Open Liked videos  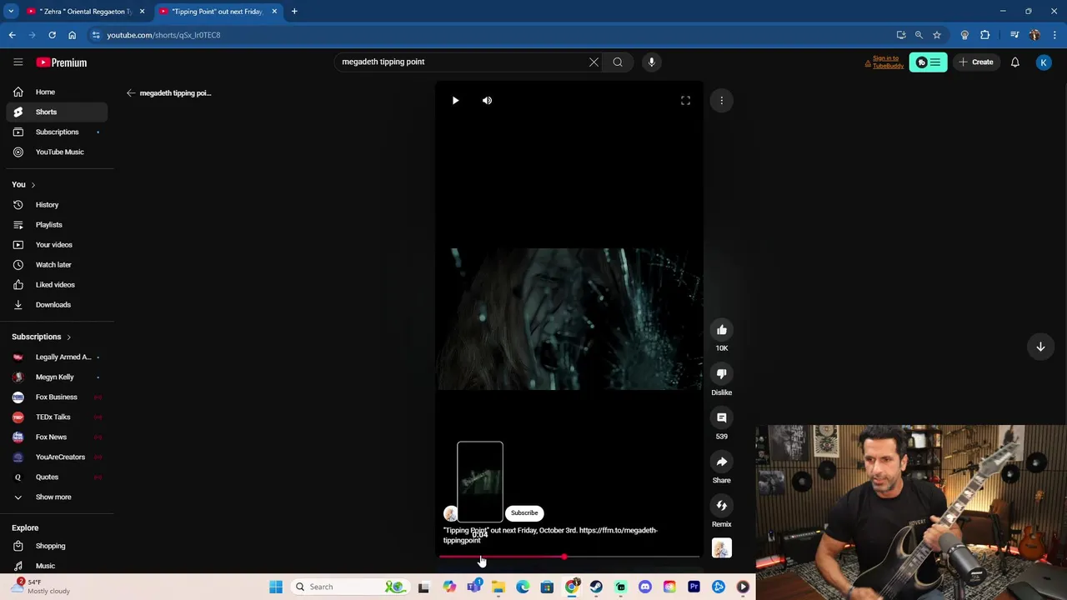point(58,284)
